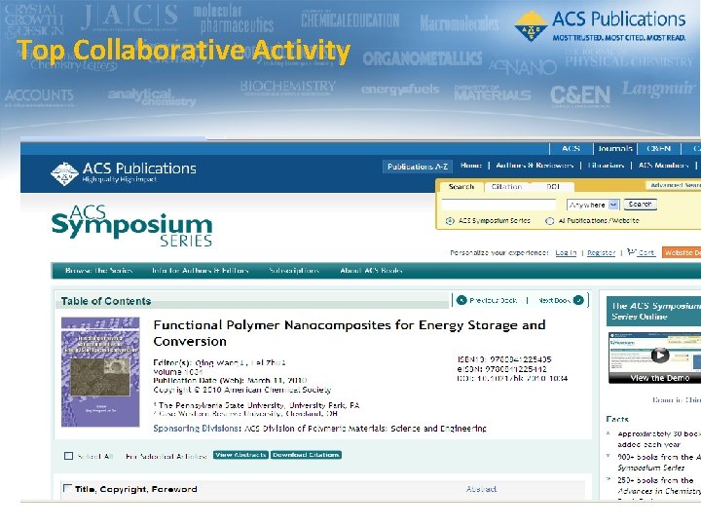The width and height of the screenshot is (701, 526).
Task: Click the Previous Book arrow icon
Action: coord(461,300)
